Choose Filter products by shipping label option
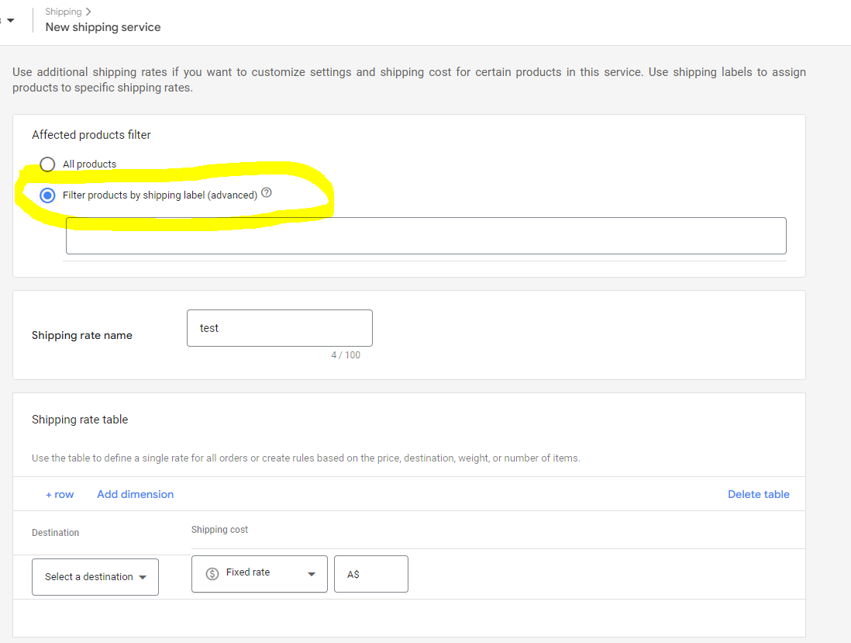 [48, 195]
